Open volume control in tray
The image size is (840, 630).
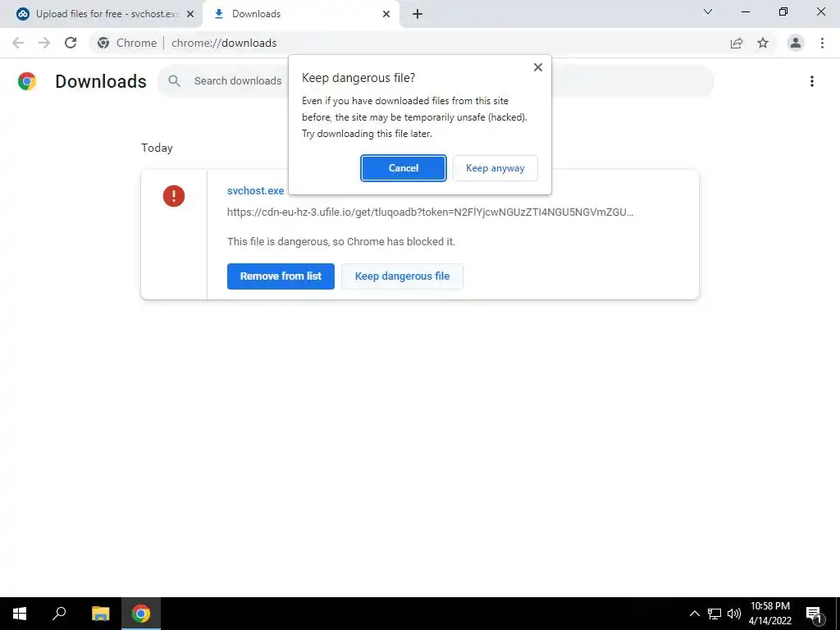734,614
